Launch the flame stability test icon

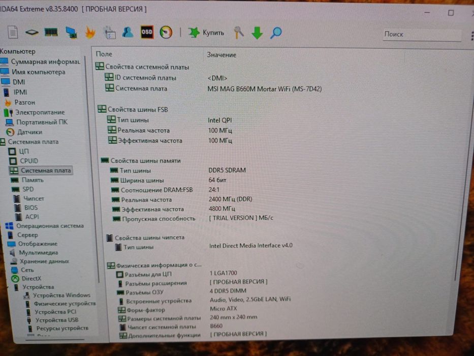(90, 33)
